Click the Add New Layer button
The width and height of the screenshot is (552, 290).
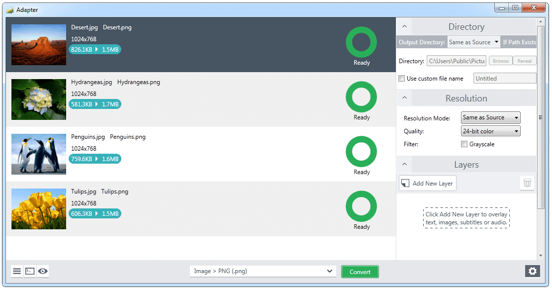427,183
